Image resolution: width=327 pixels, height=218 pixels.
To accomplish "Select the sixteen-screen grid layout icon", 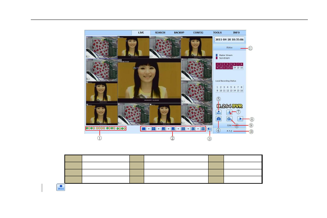I will point(203,129).
